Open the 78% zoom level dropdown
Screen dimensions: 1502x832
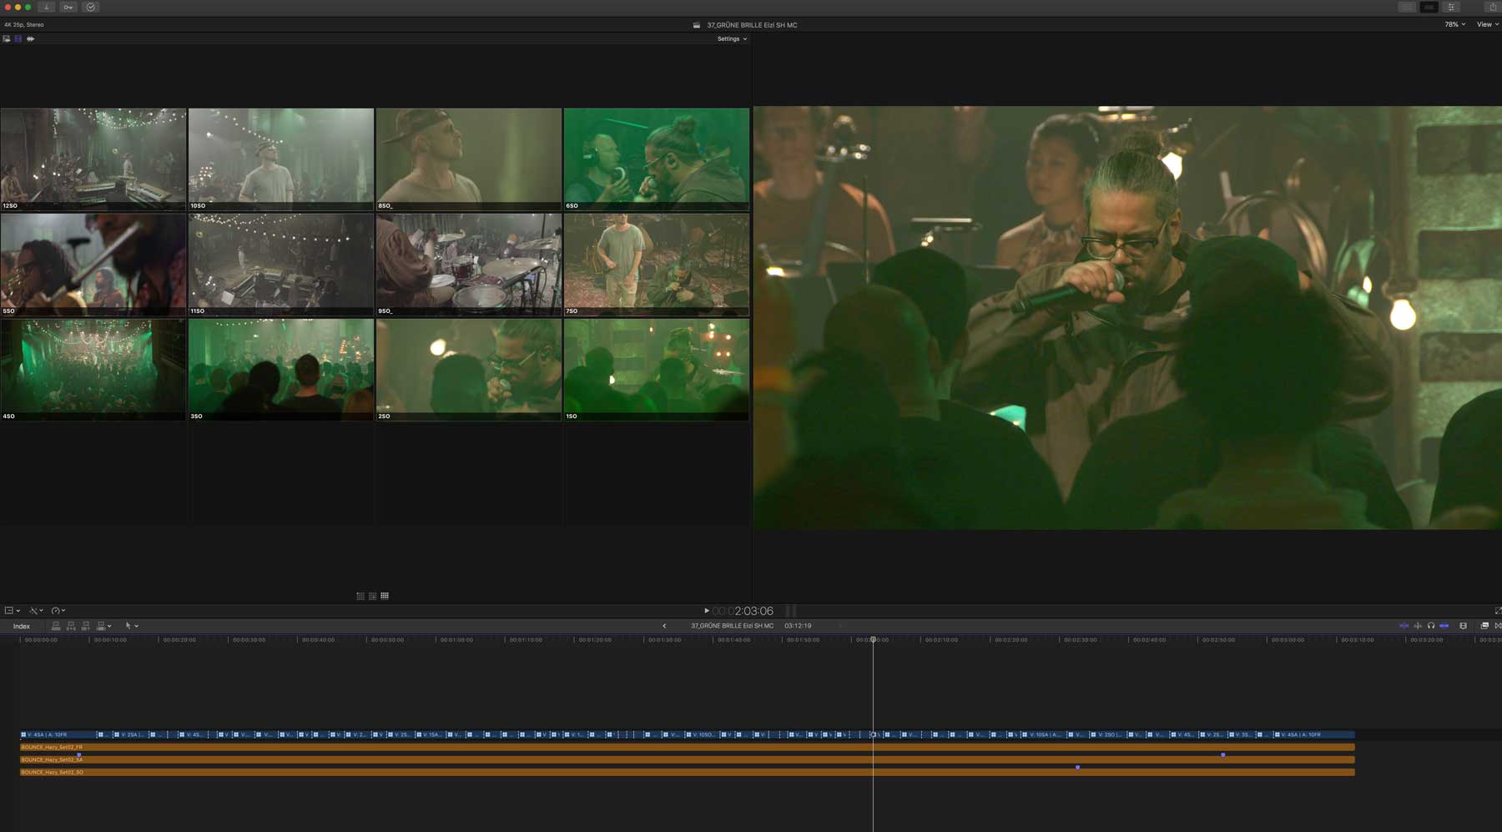point(1454,24)
